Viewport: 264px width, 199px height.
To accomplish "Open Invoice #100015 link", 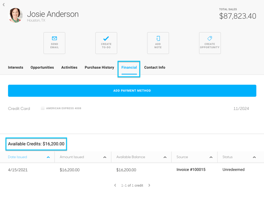I will [191, 169].
